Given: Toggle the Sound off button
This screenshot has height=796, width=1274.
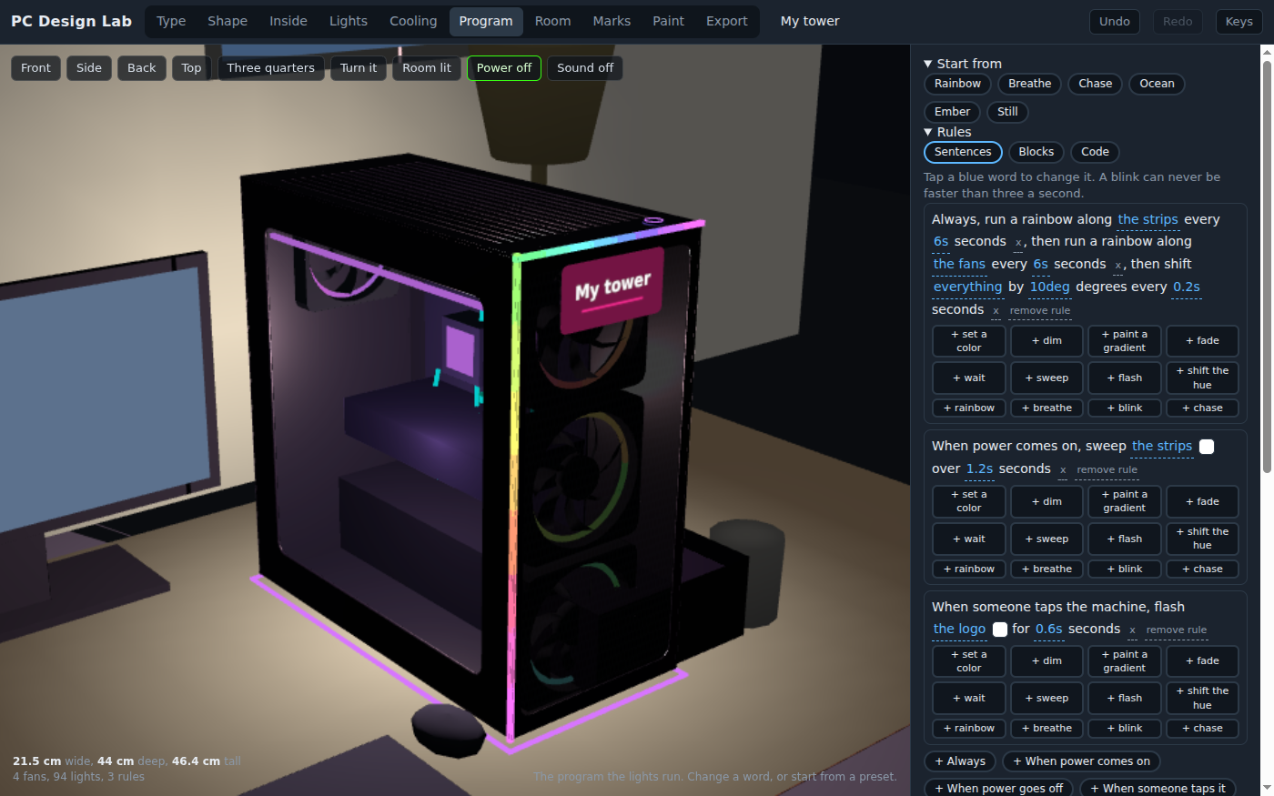Looking at the screenshot, I should click(585, 68).
